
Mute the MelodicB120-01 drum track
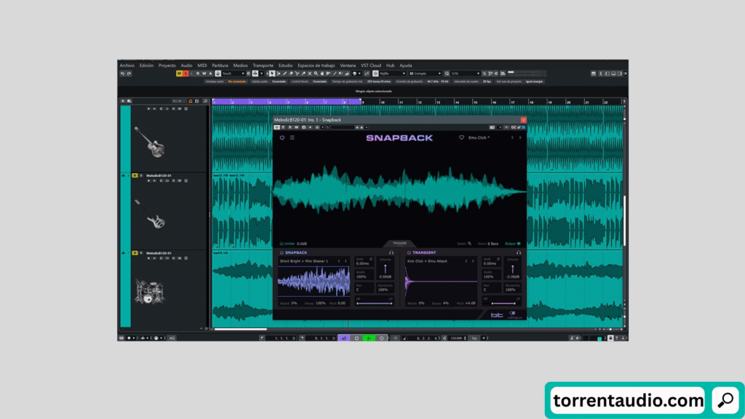pyautogui.click(x=135, y=253)
